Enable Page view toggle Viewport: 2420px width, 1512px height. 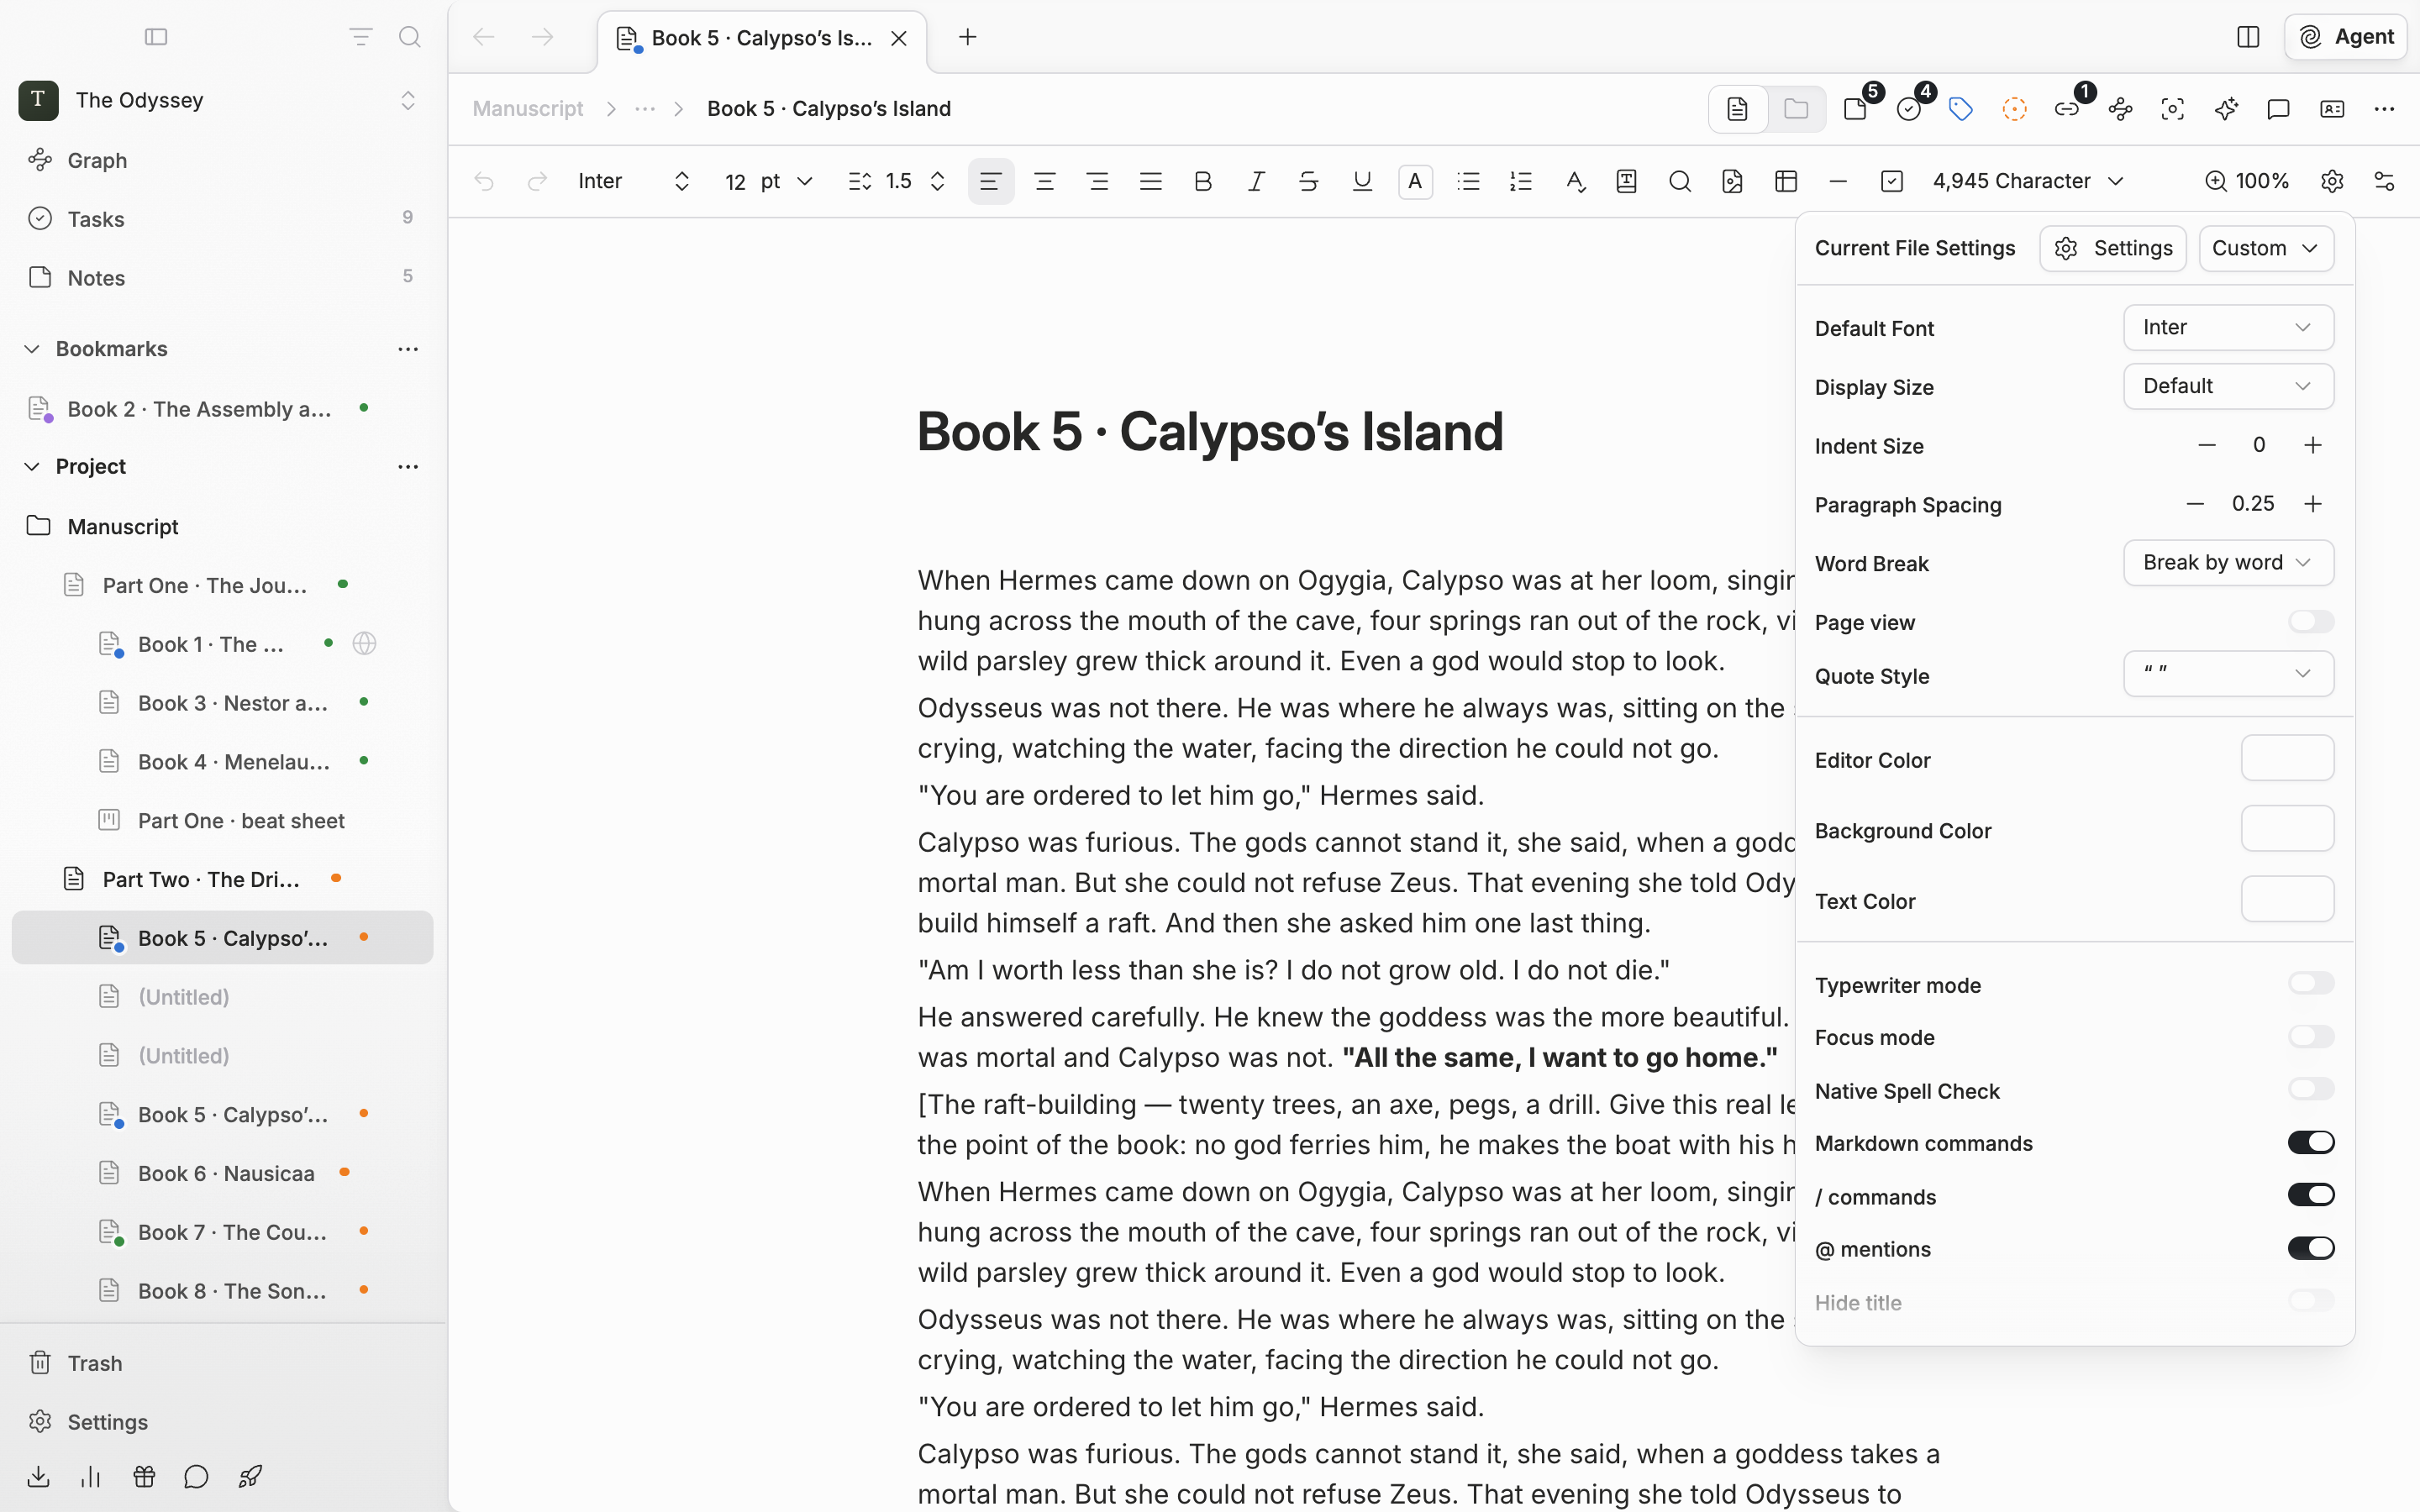2311,622
